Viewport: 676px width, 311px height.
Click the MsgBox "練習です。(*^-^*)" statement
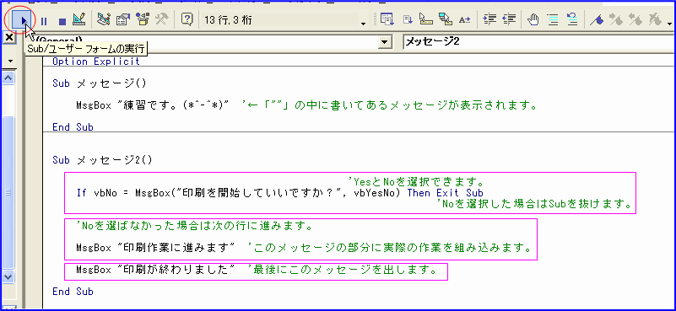(153, 105)
